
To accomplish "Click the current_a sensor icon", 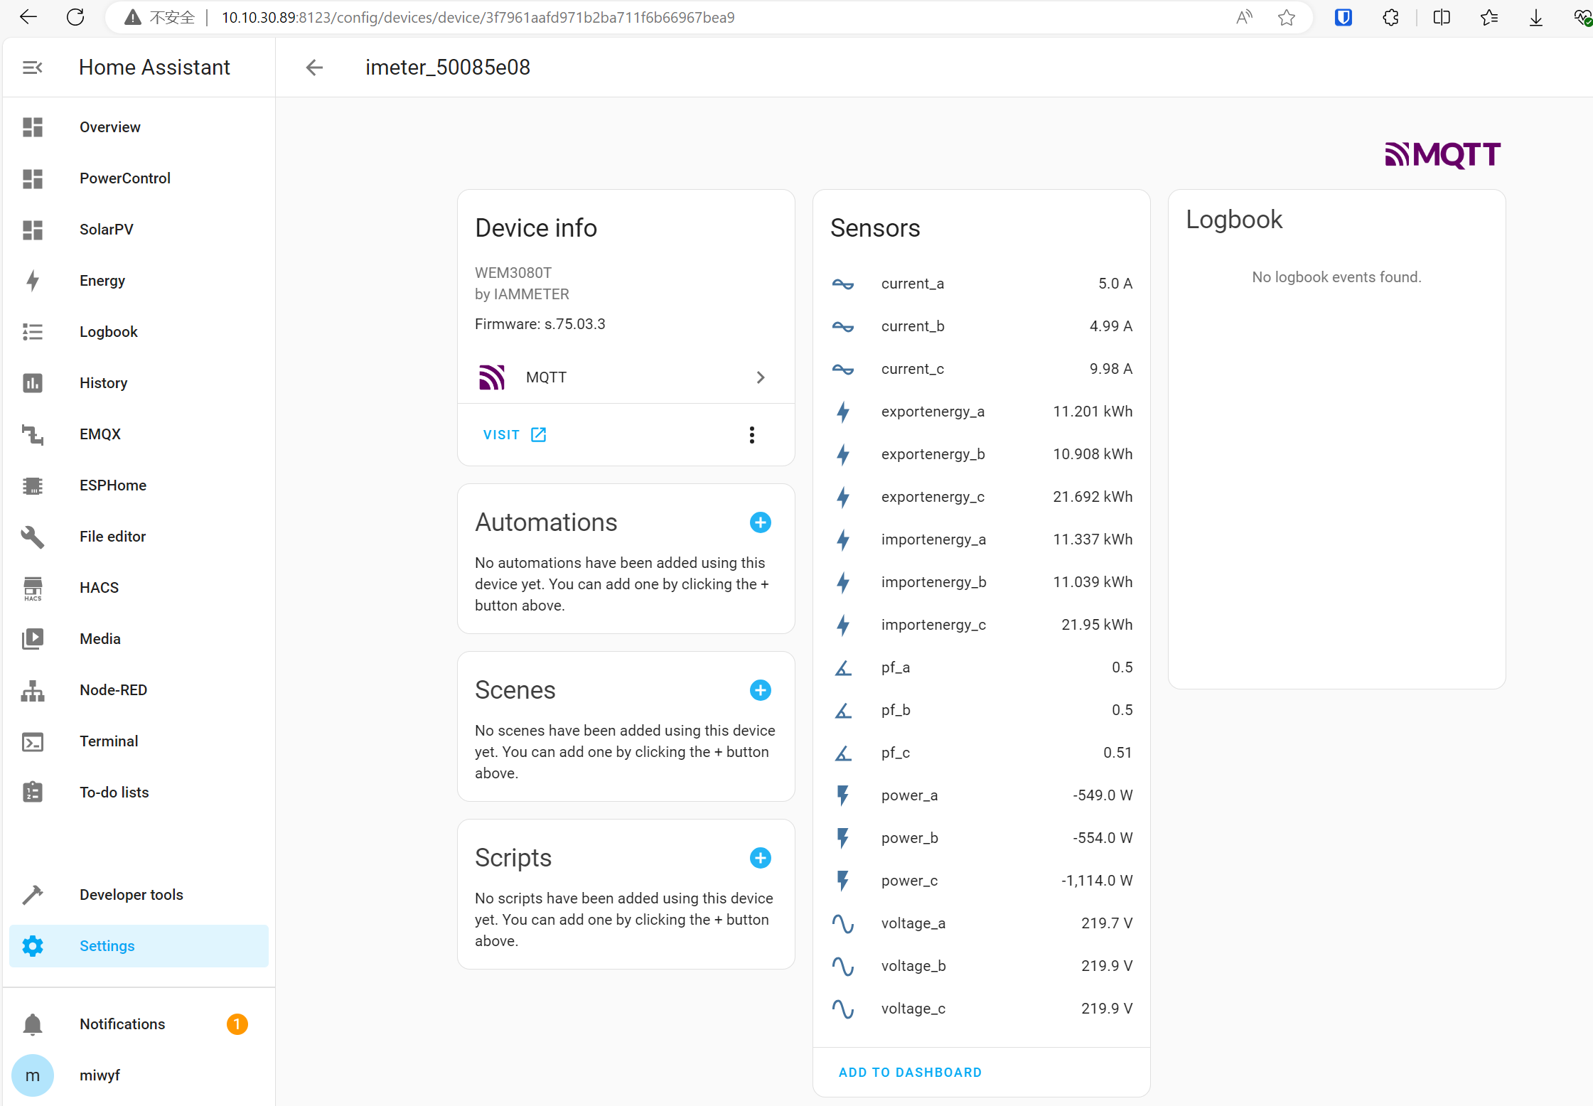I will click(842, 282).
